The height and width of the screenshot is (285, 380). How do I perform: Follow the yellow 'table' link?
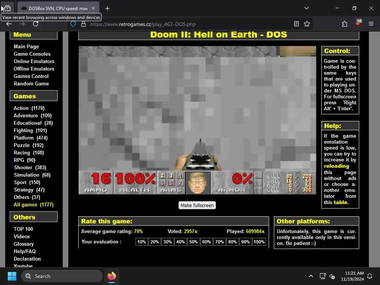point(341,202)
